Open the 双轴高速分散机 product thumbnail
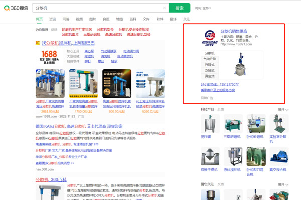This screenshot has height=200, width=301. pos(117,84)
